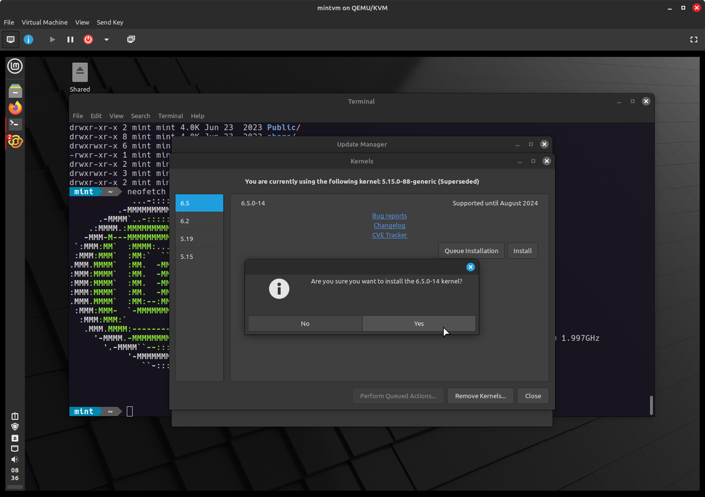Launch Firefox from the panel
This screenshot has width=705, height=497.
tap(15, 107)
